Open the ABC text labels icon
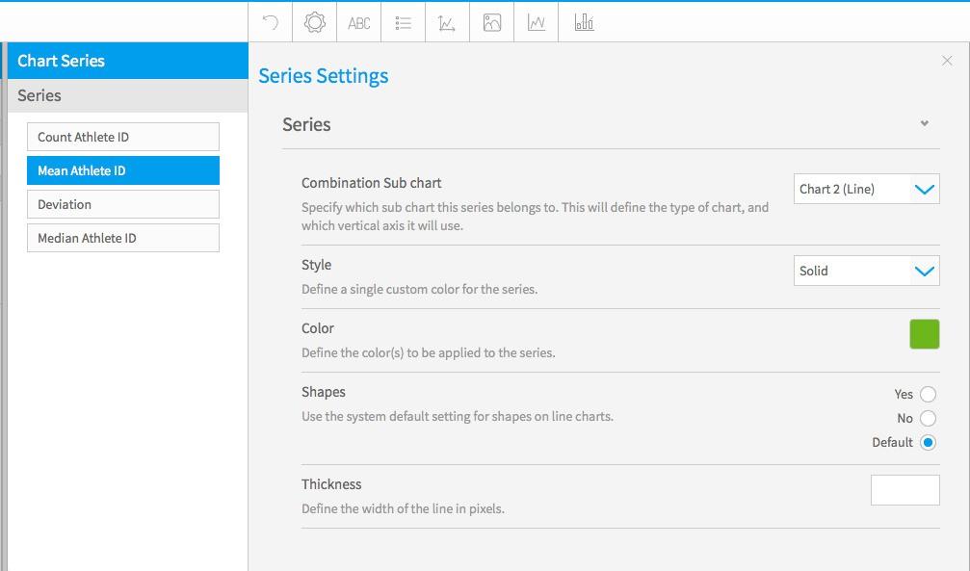The width and height of the screenshot is (970, 571). pyautogui.click(x=358, y=23)
